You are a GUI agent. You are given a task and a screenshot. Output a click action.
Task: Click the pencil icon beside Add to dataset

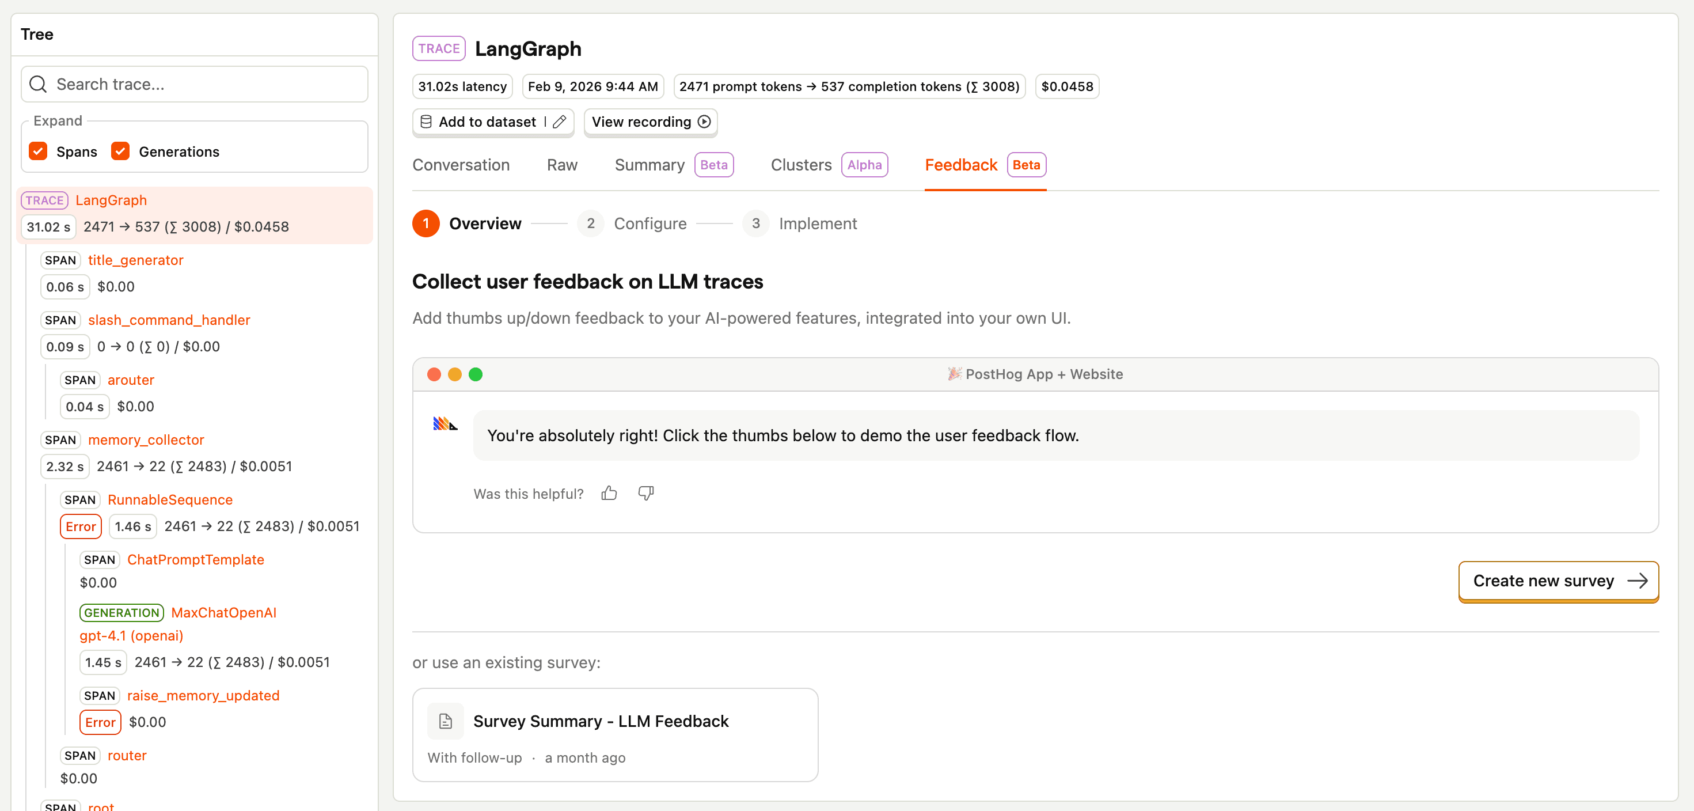560,122
